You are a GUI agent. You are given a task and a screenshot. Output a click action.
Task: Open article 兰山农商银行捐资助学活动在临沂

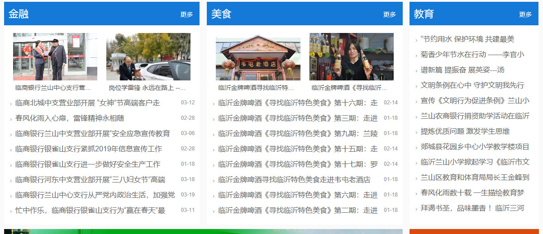(x=475, y=116)
